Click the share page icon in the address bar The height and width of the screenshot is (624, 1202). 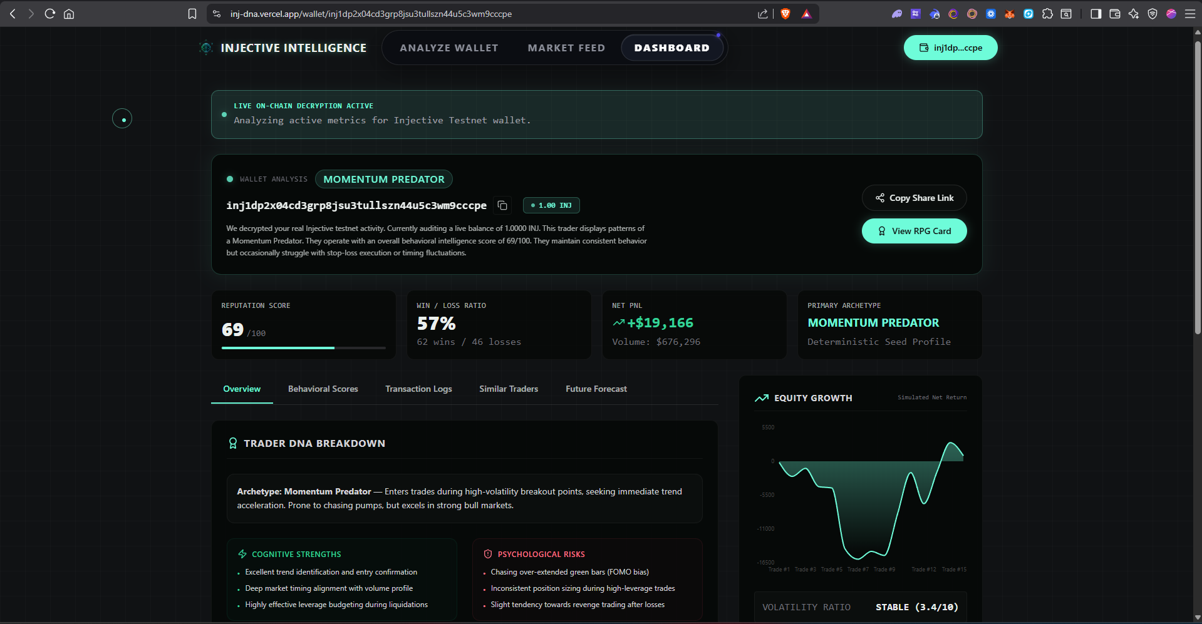(x=762, y=14)
